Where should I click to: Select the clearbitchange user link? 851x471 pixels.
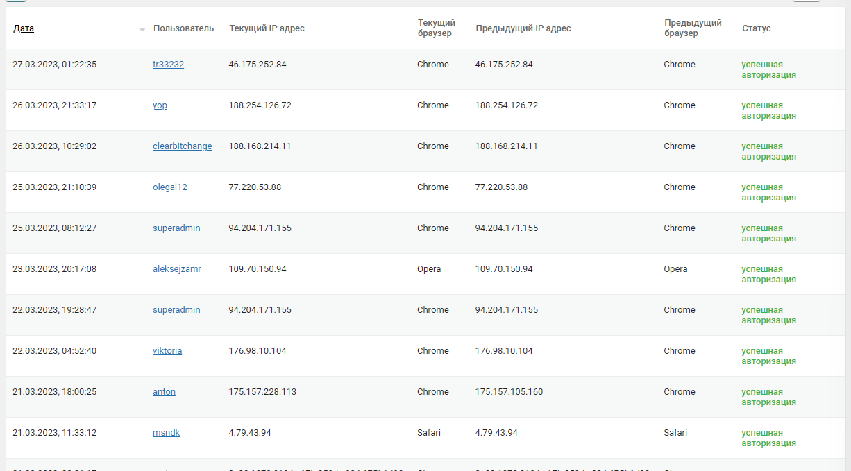coord(182,146)
